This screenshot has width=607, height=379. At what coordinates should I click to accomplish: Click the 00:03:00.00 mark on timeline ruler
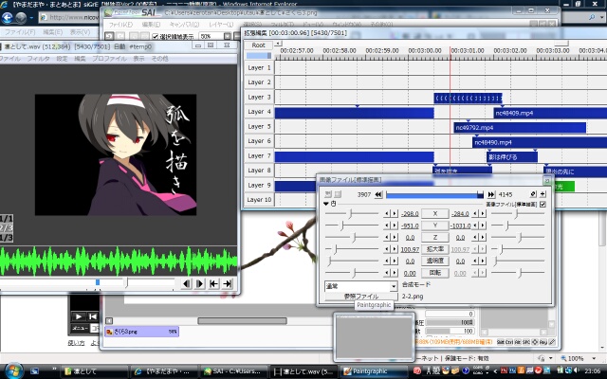(424, 50)
